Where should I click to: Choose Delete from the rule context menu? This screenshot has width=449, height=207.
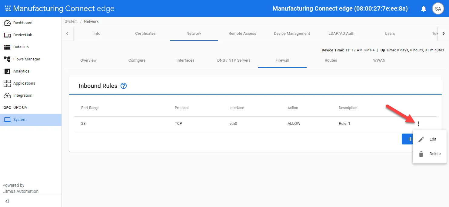point(430,154)
